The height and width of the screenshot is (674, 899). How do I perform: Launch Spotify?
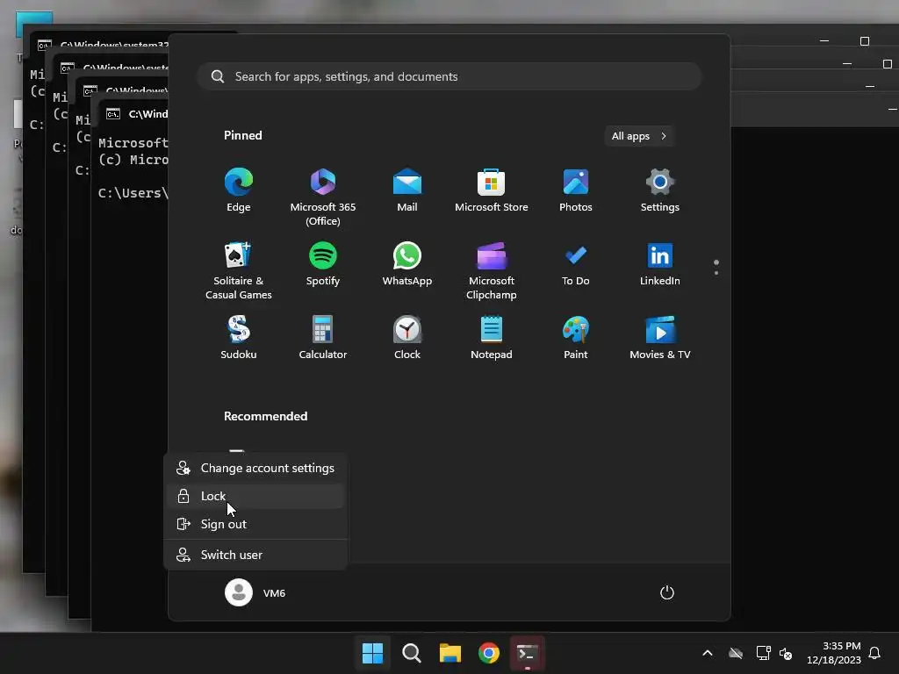323,264
